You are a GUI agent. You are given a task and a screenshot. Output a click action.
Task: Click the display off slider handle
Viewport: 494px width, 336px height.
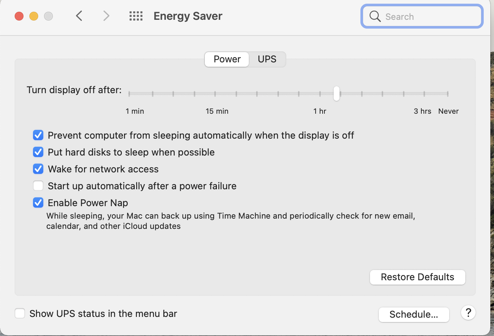coord(337,94)
